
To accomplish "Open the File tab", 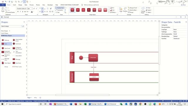I will (x=3, y=5).
